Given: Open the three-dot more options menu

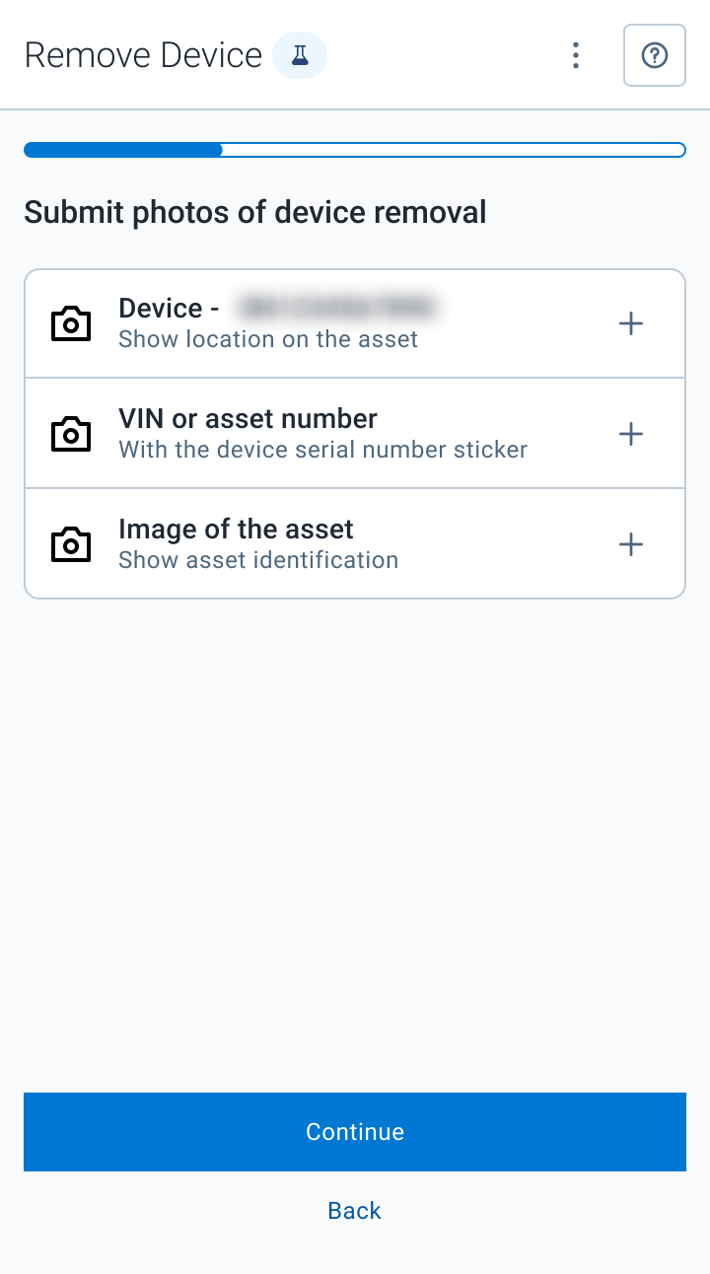Looking at the screenshot, I should (x=576, y=55).
